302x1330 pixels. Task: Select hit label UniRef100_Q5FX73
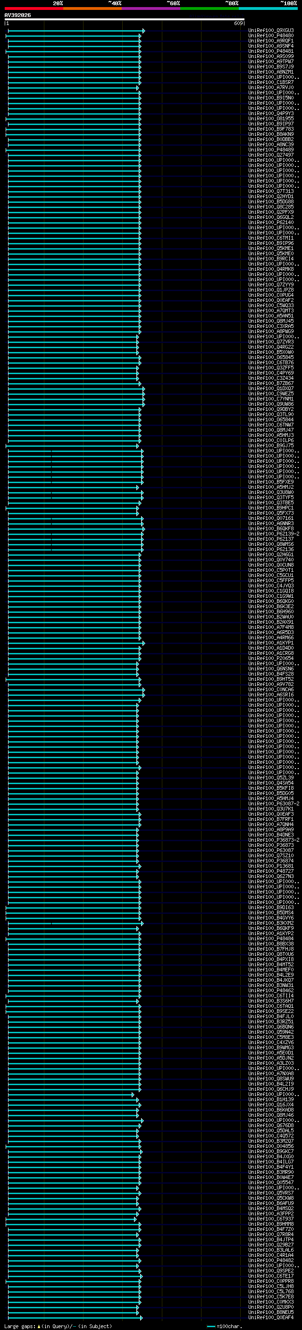coord(271,514)
